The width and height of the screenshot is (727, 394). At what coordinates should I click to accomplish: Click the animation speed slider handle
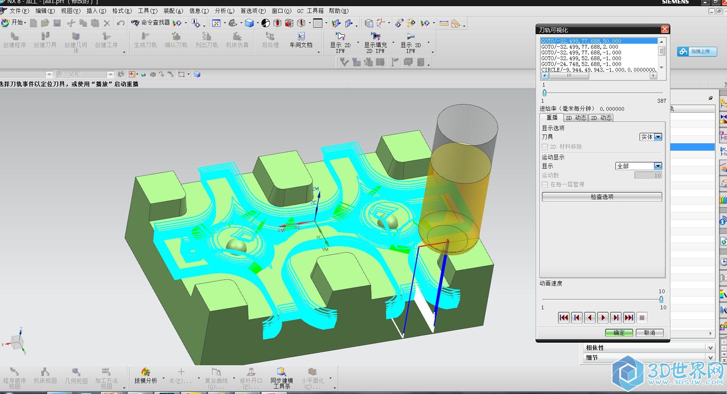pyautogui.click(x=661, y=299)
